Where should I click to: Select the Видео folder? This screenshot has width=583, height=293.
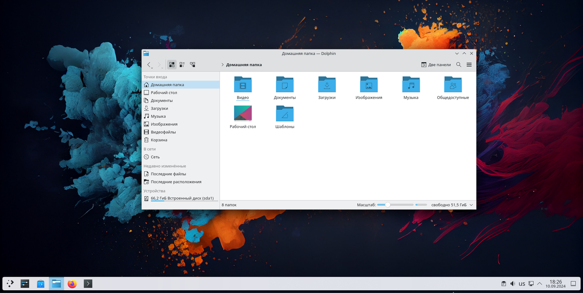coord(243,88)
